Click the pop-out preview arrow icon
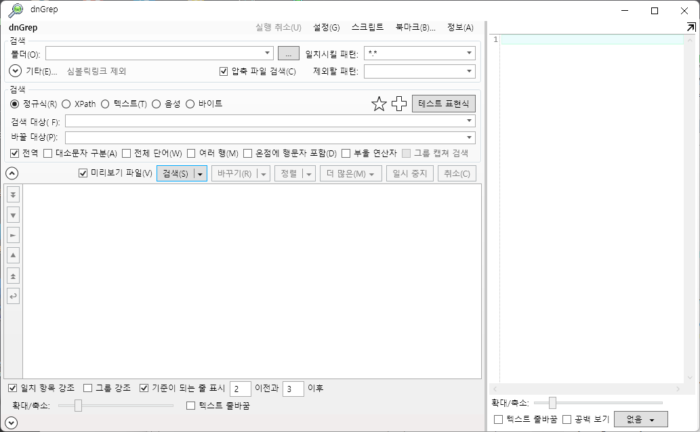This screenshot has width=700, height=432. [x=691, y=27]
